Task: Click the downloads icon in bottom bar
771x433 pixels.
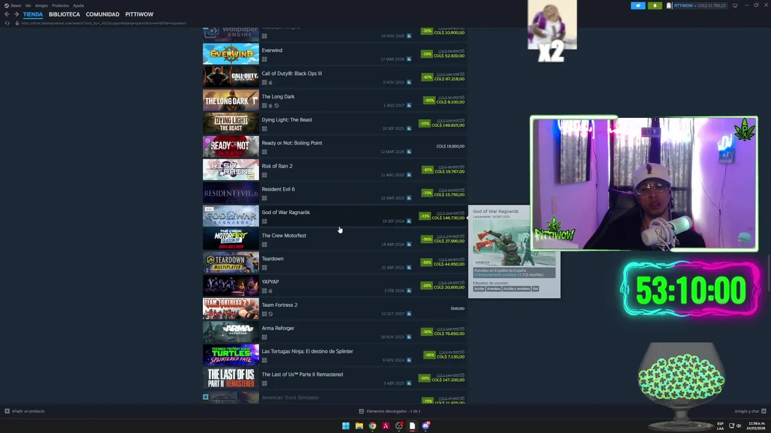Action: 361,411
